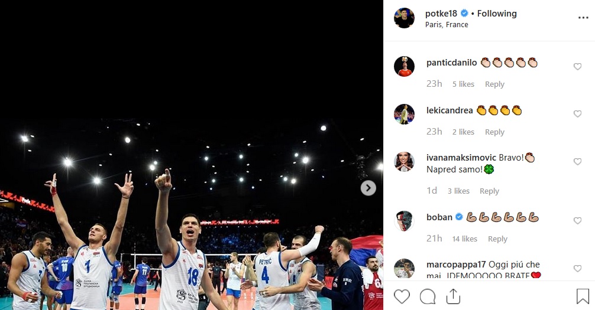Open potke18 profile picture
This screenshot has height=310, width=595.
pyautogui.click(x=404, y=18)
